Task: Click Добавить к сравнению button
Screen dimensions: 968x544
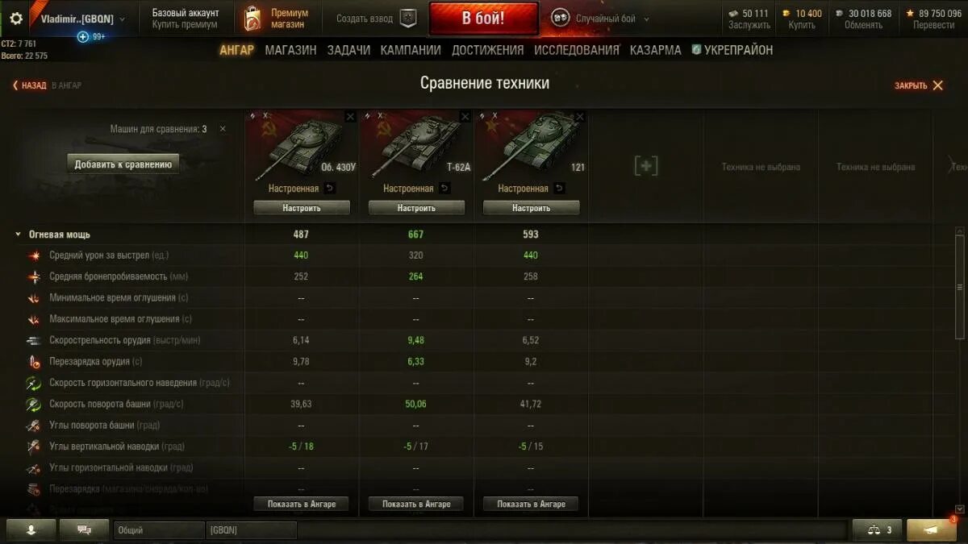Action: [x=123, y=164]
